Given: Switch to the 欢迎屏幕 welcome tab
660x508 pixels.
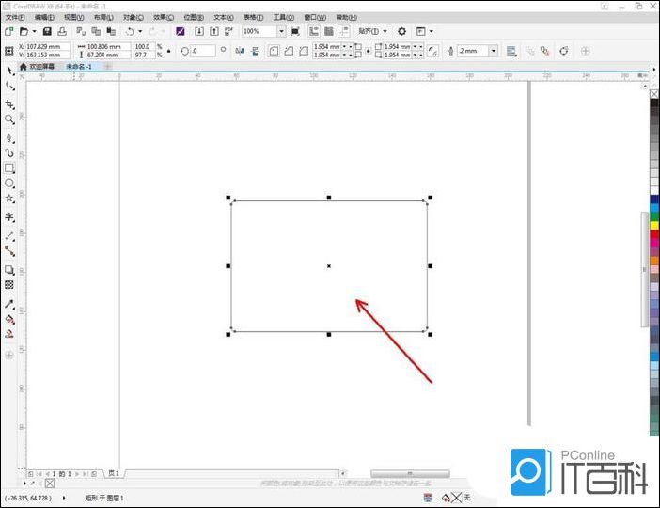Looking at the screenshot, I should click(x=38, y=67).
